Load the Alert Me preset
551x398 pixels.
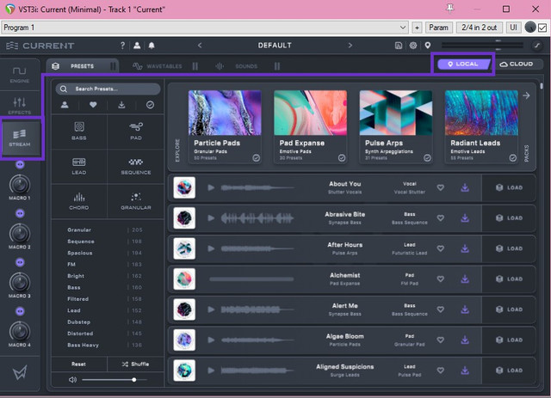tap(509, 309)
